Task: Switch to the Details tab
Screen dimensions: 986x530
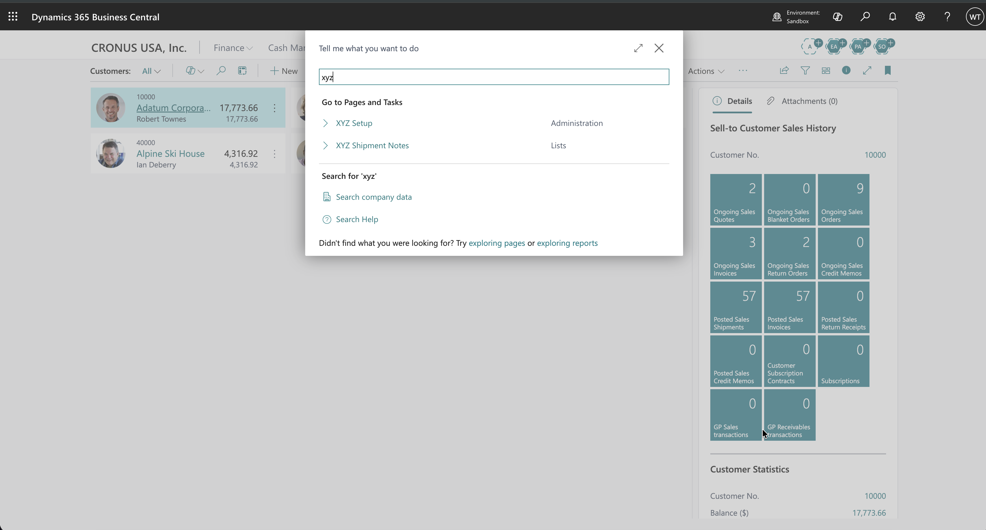Action: coord(732,101)
